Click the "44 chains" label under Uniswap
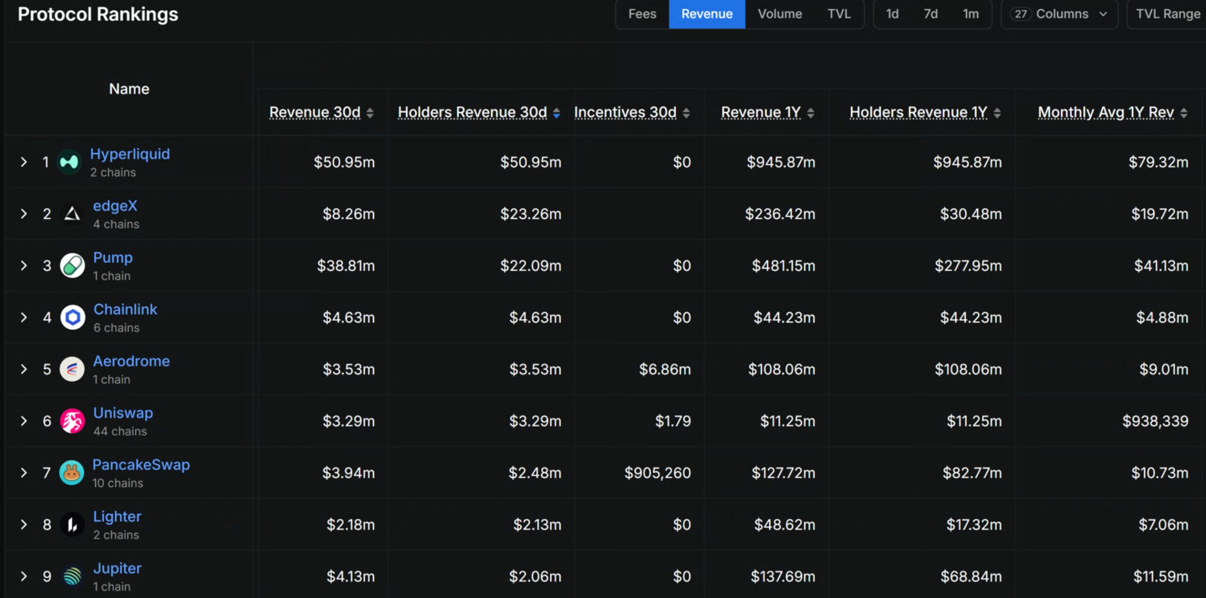The height and width of the screenshot is (598, 1206). point(120,431)
